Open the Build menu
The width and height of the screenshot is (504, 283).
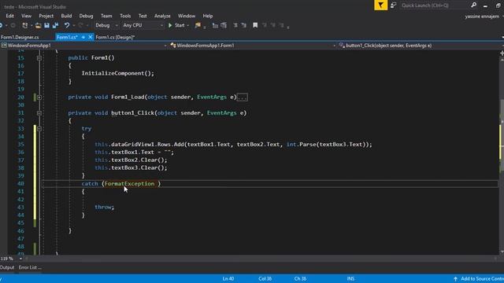[x=66, y=16]
